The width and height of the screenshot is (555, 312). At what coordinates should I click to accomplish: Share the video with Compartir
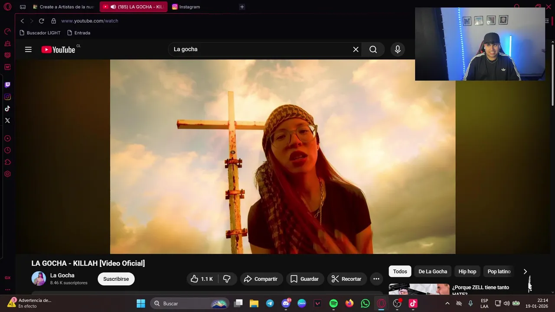[261, 279]
